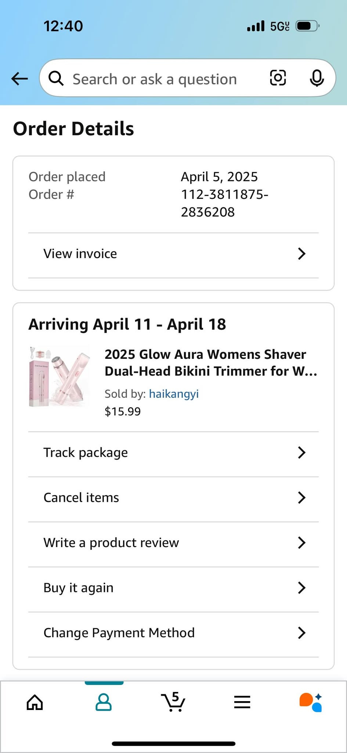
Task: Open Write a product review
Action: 111,543
